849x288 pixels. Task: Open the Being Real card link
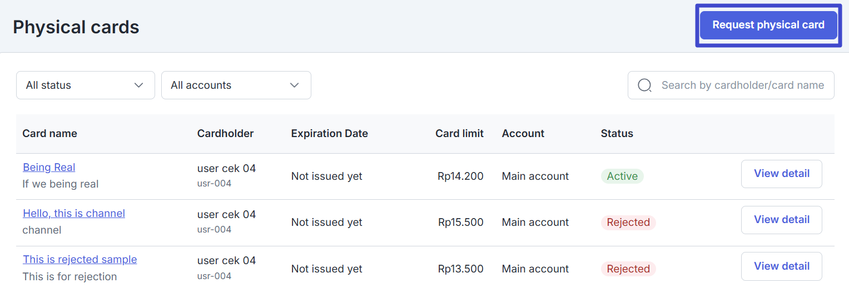pos(49,167)
